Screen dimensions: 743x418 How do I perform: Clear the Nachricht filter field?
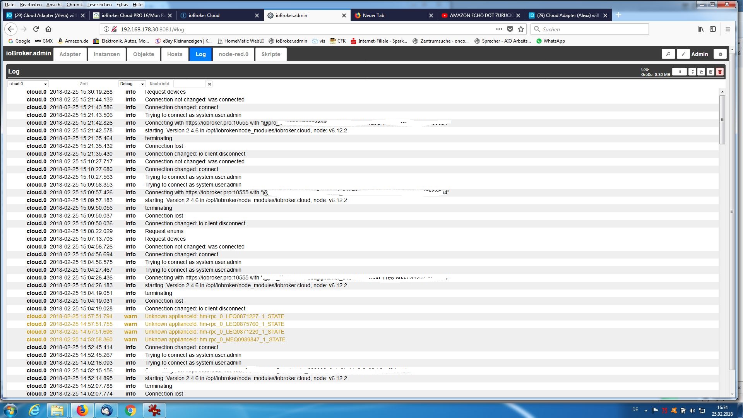point(209,84)
